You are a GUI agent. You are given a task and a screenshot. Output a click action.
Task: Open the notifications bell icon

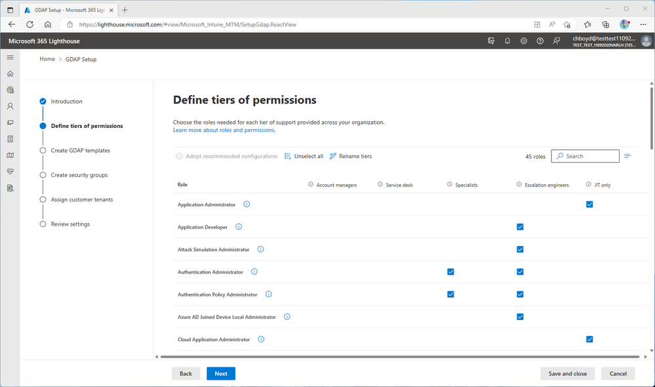point(507,41)
